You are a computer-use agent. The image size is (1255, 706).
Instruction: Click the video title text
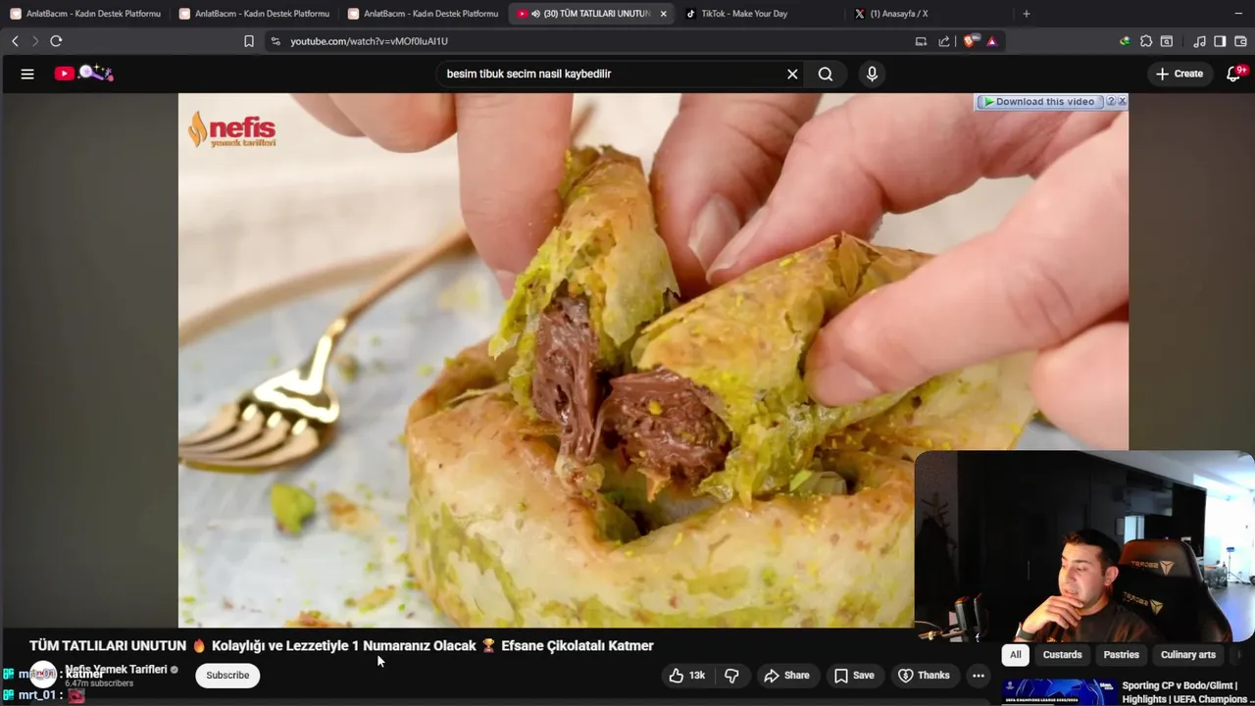click(341, 646)
